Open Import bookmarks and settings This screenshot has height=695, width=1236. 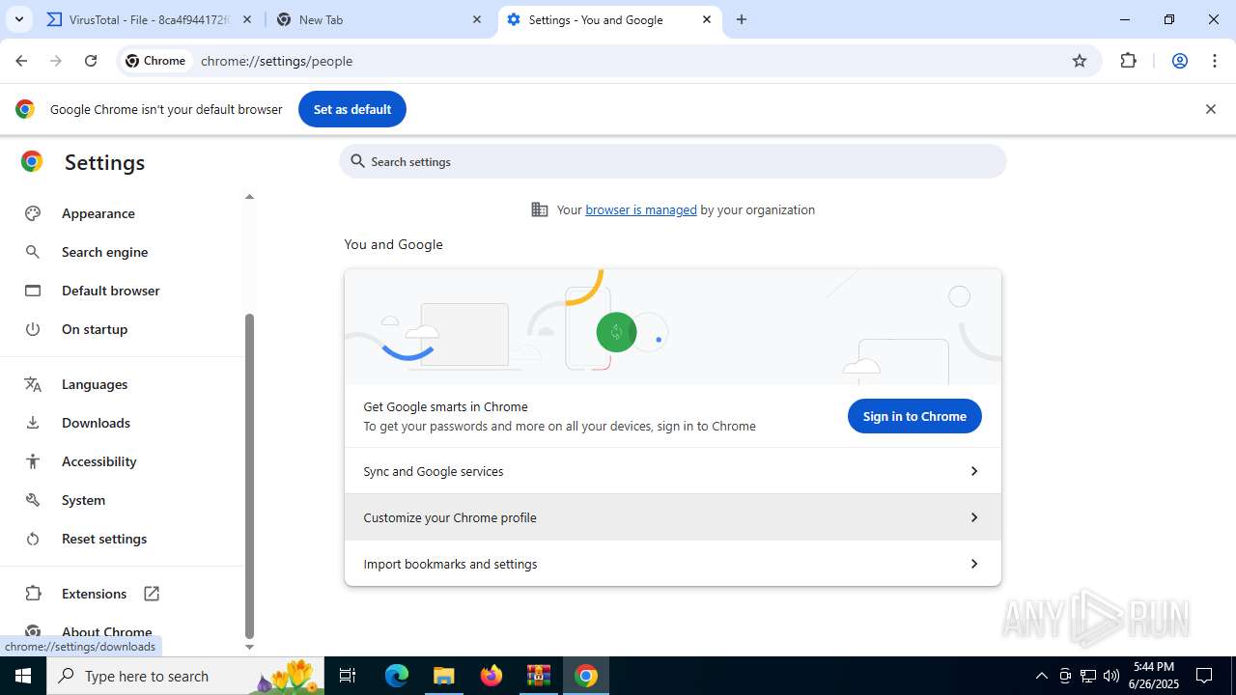(673, 564)
